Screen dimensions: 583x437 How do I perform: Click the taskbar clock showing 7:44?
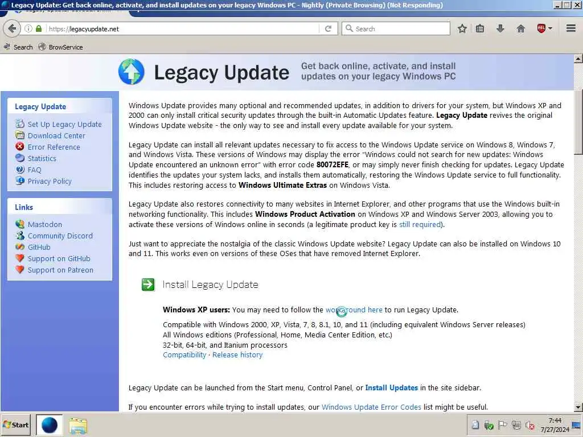555,425
